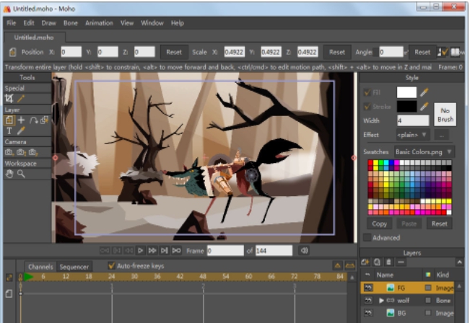This screenshot has height=323, width=470.
Task: Click the No Brush button
Action: tap(445, 115)
